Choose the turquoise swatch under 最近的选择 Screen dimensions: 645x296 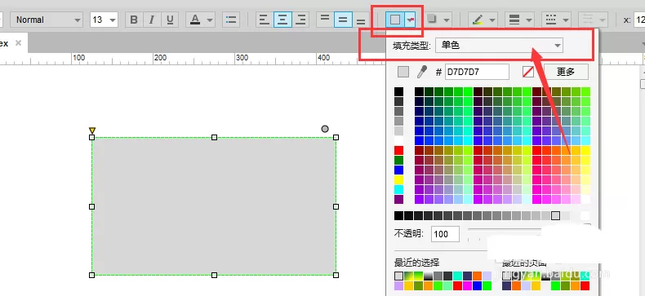(457, 276)
